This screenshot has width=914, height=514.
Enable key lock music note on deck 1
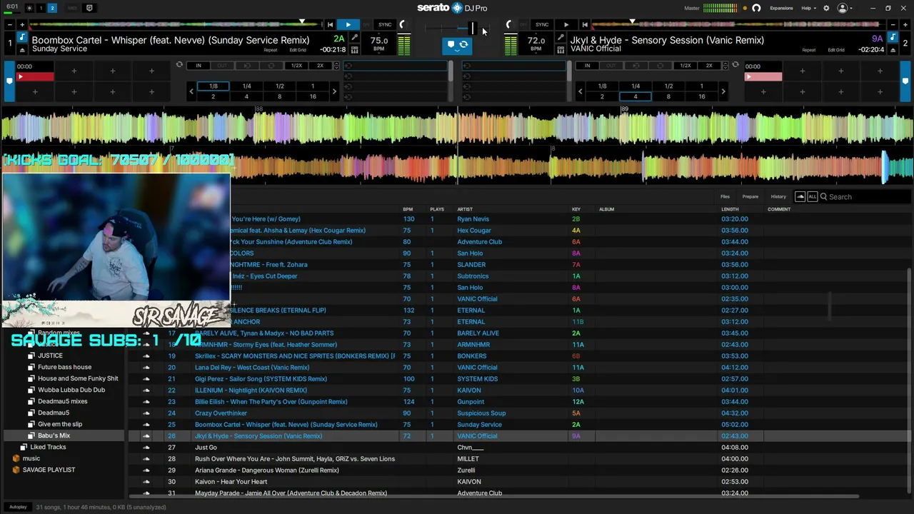[x=22, y=38]
